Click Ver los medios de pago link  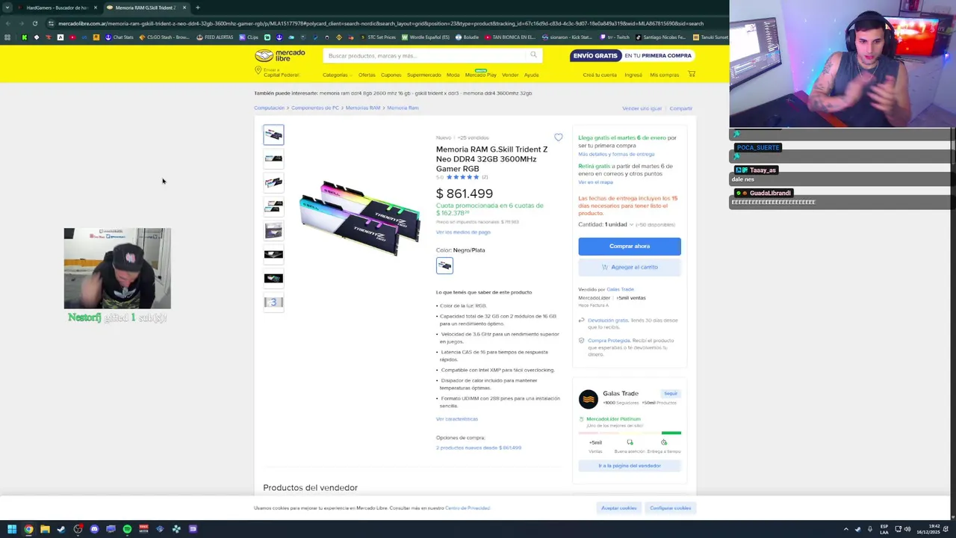coord(463,232)
